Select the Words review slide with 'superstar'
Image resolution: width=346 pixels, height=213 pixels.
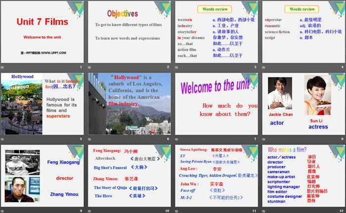(303, 32)
